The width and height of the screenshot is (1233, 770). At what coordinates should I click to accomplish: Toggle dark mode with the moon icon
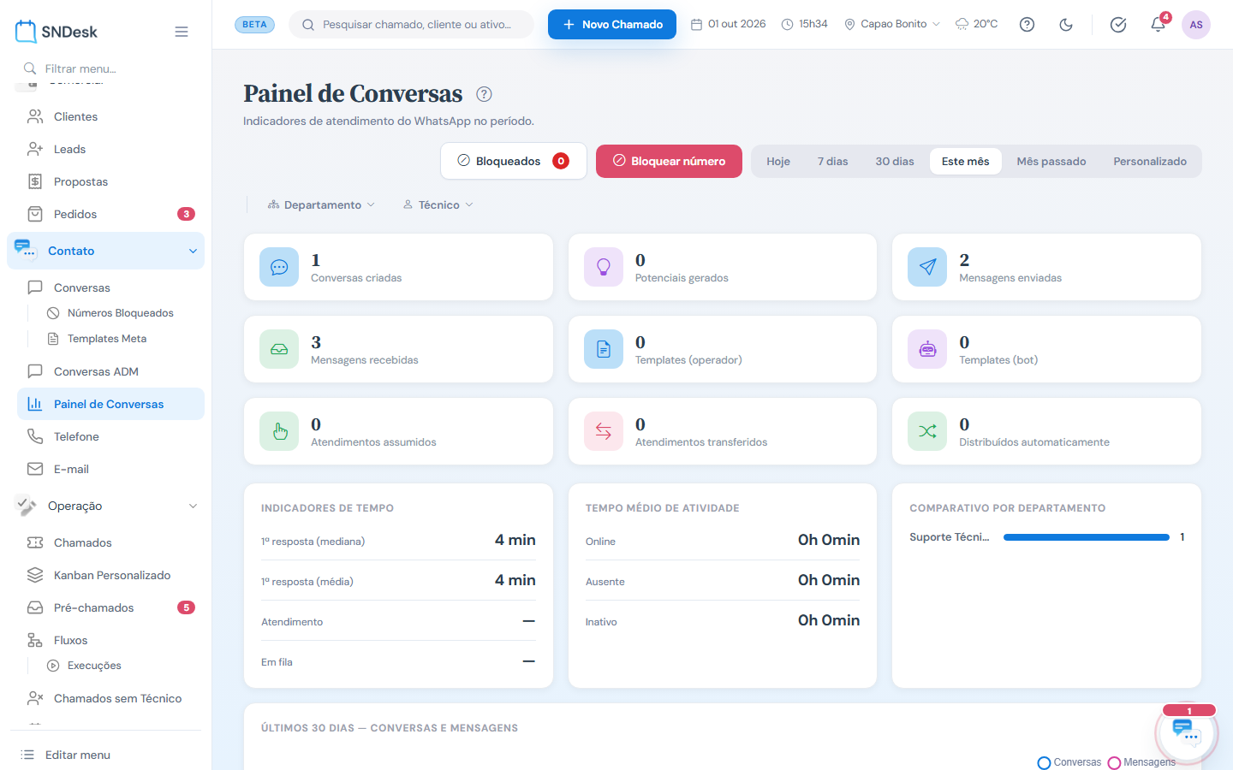point(1066,25)
